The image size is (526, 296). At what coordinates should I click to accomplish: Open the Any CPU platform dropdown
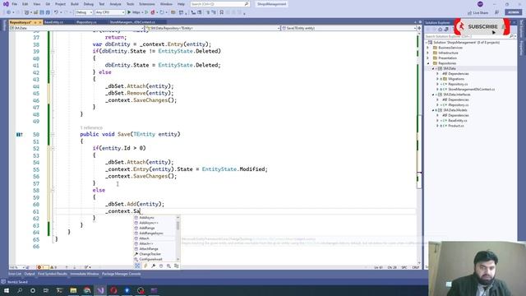click(x=109, y=12)
